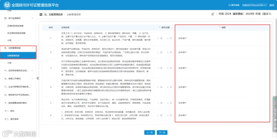
Task: Open 正常时段排放信息 in sidebar
Action: point(15,26)
